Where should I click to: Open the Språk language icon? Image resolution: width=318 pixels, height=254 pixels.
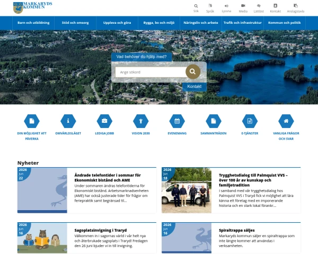(210, 6)
